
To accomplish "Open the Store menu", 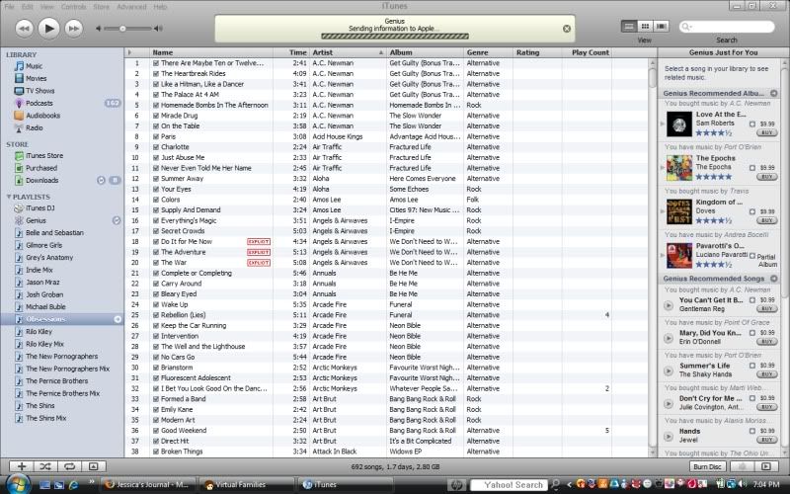I will coord(101,7).
